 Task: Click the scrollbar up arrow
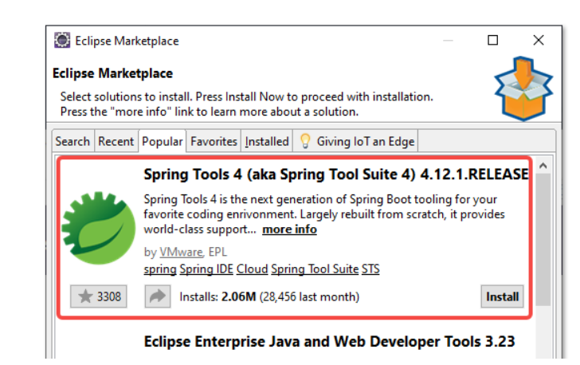(543, 166)
